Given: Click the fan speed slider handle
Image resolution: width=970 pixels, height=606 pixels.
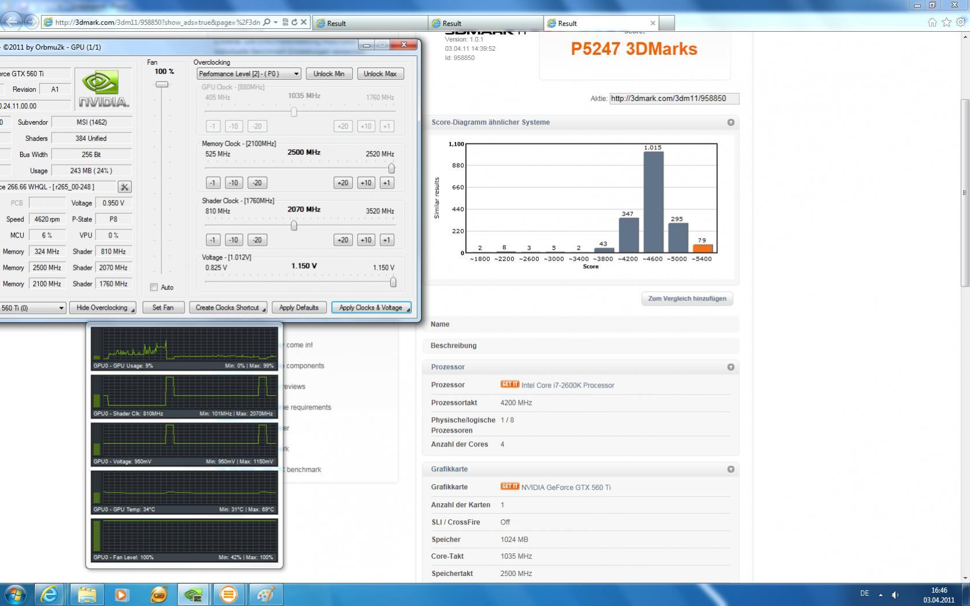Looking at the screenshot, I should [162, 84].
